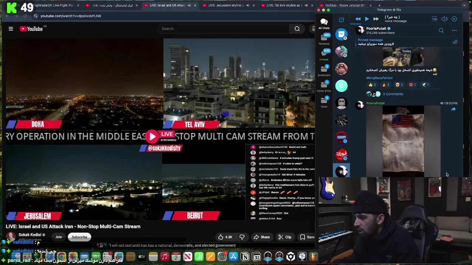Open the producers folder in Telegram
Image resolution: width=472 pixels, height=265 pixels.
324,71
